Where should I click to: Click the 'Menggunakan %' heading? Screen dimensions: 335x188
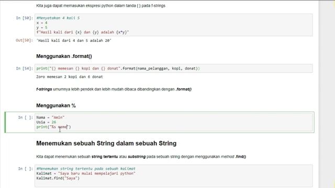tap(56, 105)
